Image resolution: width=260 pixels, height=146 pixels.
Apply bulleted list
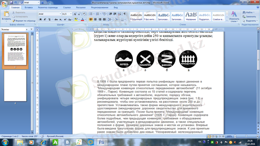91,14
